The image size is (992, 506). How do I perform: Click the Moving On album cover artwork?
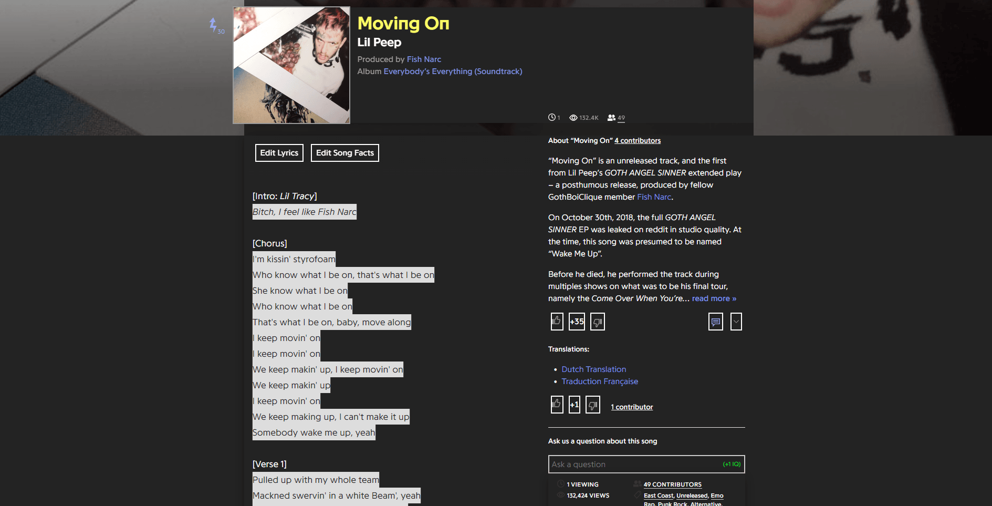(x=291, y=65)
